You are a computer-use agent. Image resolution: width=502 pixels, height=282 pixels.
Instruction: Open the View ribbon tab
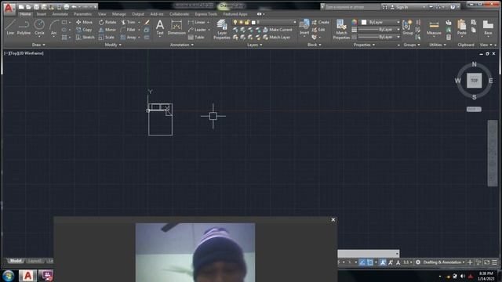pos(102,14)
